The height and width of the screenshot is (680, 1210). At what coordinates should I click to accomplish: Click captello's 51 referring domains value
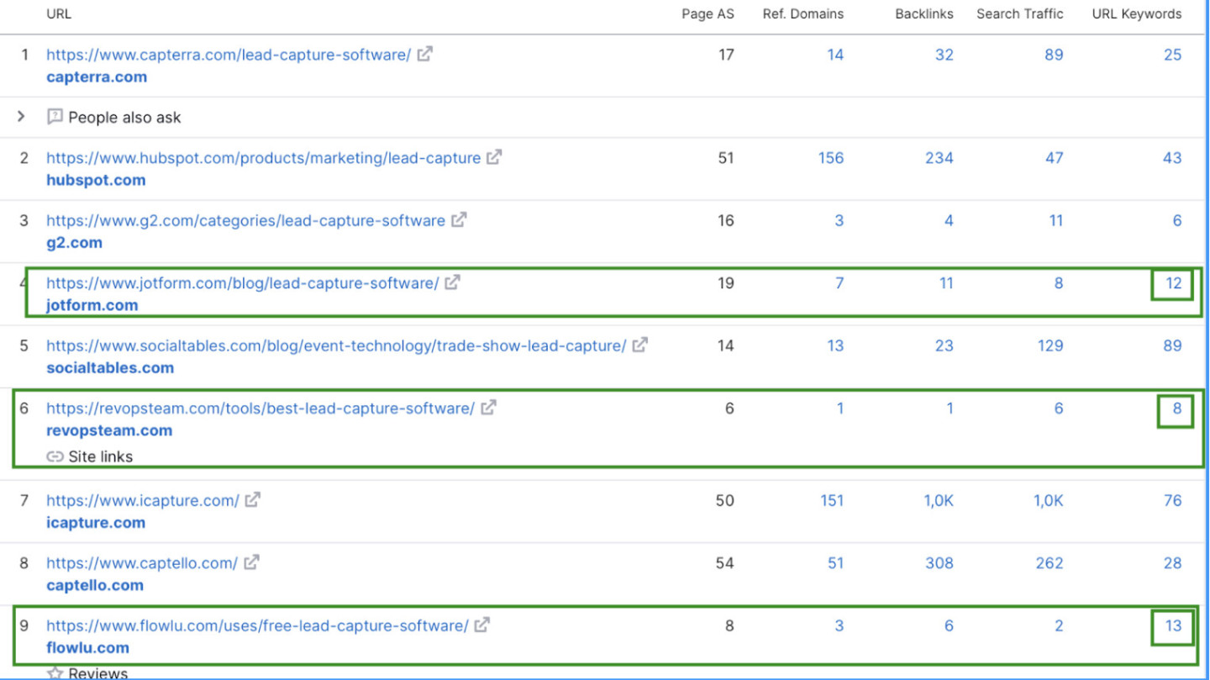pyautogui.click(x=835, y=563)
